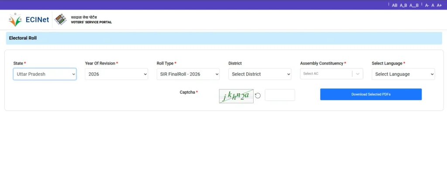Screen dimensions: 447x184
Task: Select AB normal letter spacing
Action: pos(395,5)
